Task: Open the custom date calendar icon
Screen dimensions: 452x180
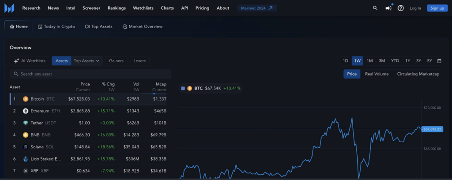Action: [439, 61]
